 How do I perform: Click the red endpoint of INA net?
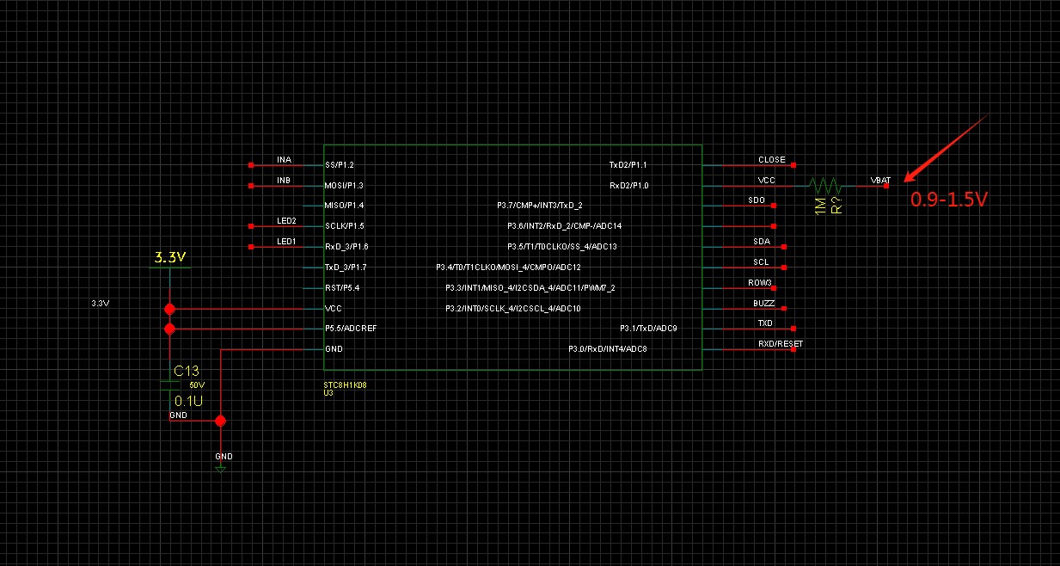tap(251, 164)
